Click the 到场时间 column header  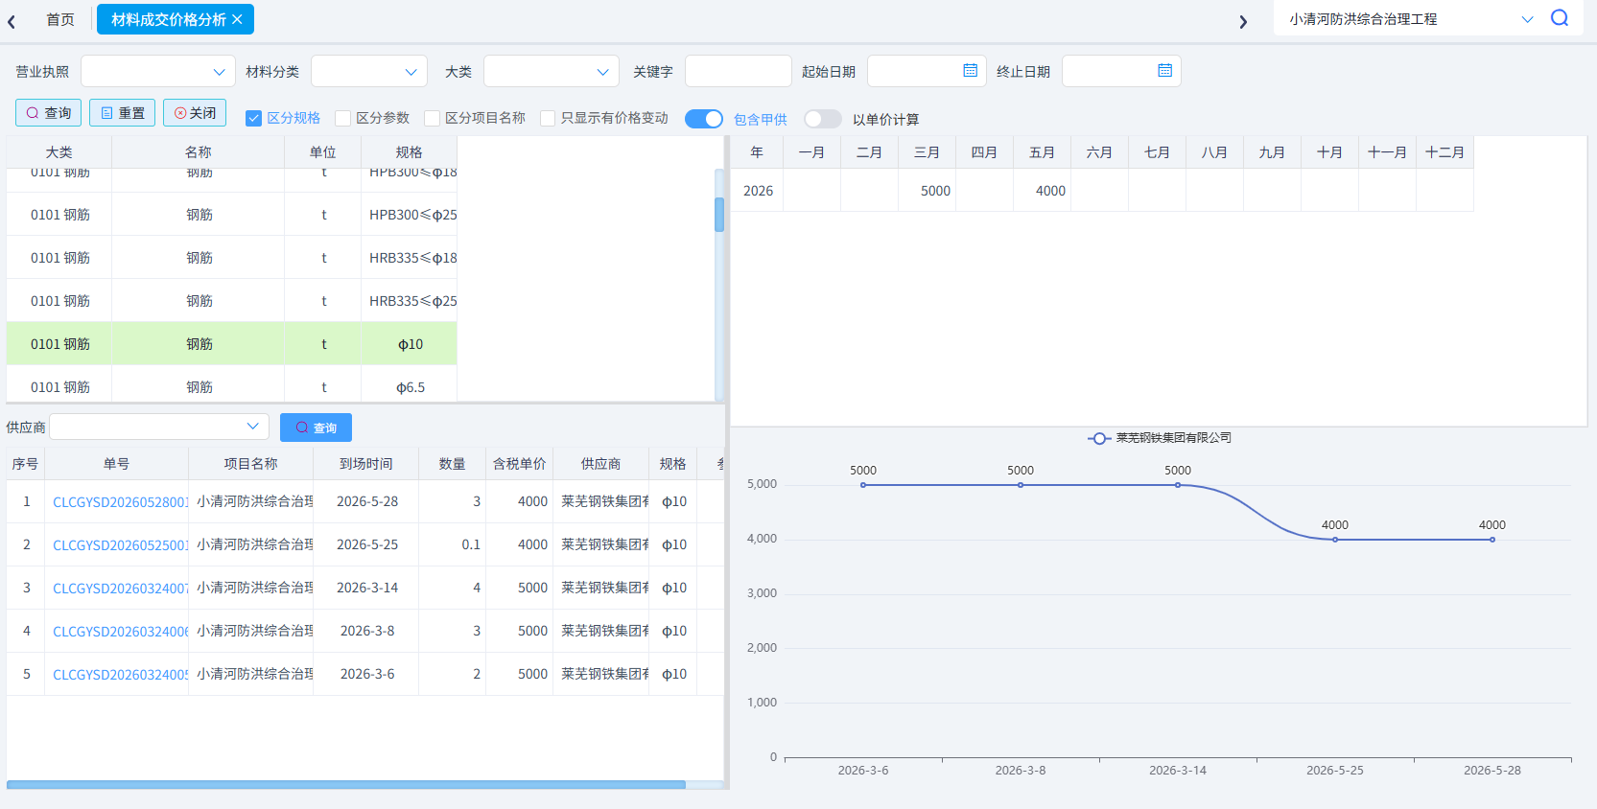click(366, 464)
